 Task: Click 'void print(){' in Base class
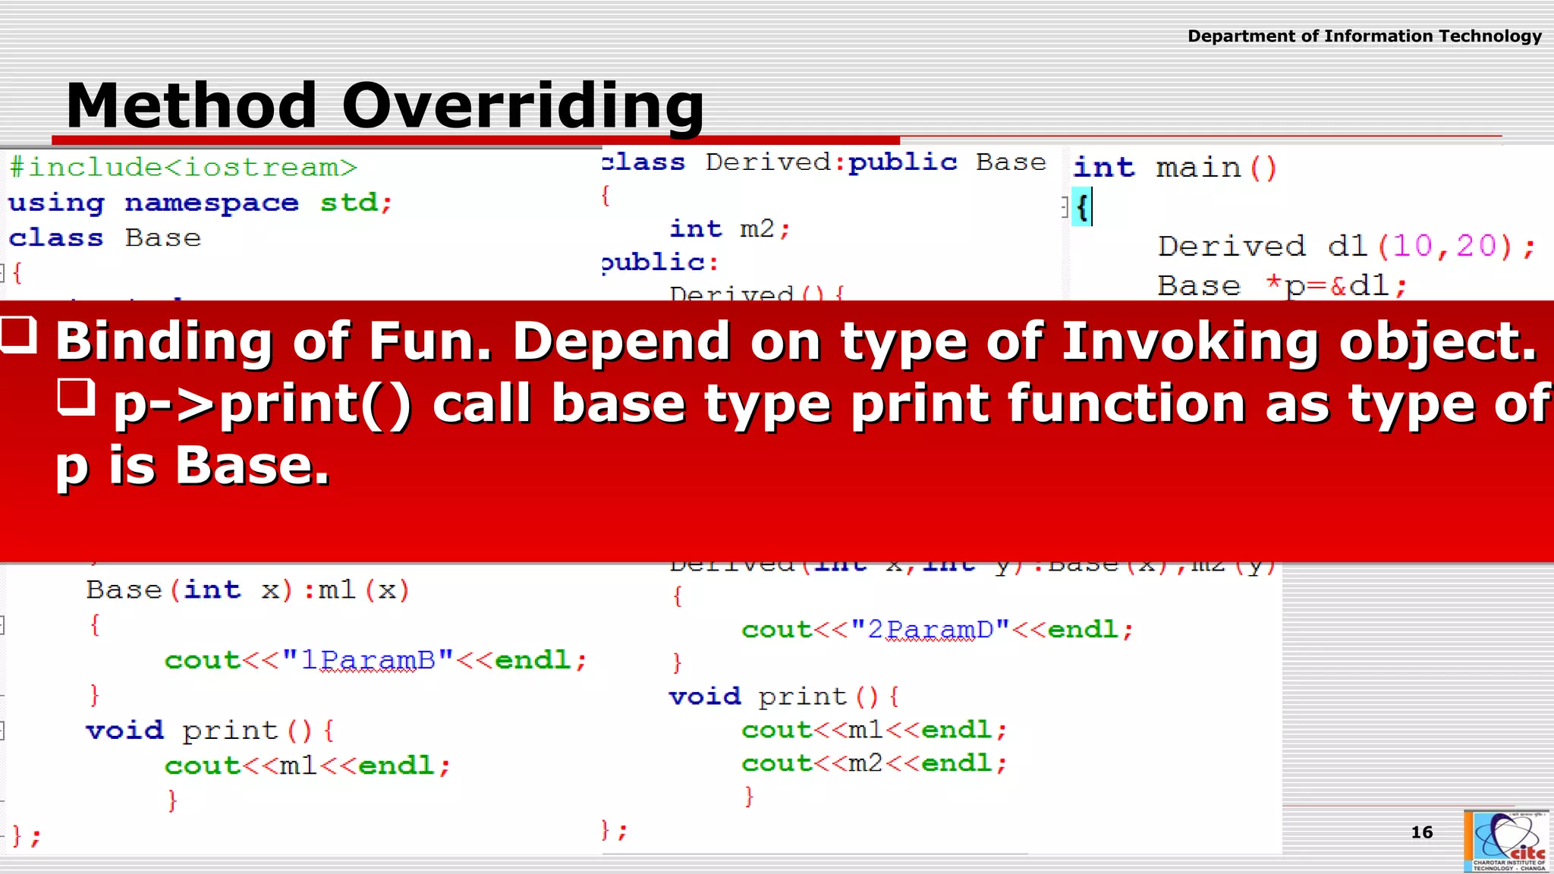coord(210,731)
